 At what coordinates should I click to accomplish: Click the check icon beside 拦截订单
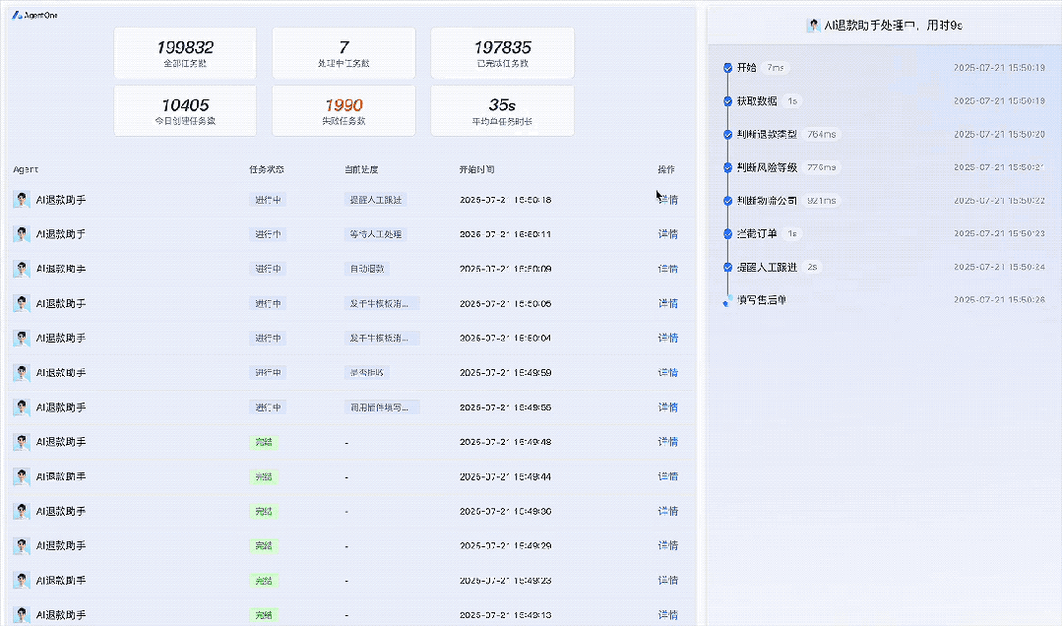[727, 233]
